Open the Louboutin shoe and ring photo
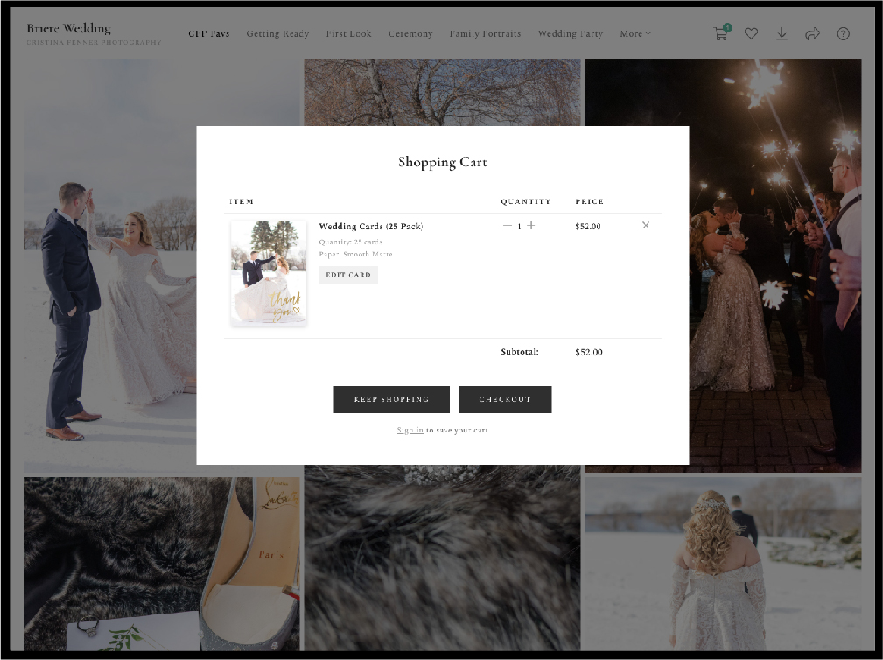 click(162, 564)
